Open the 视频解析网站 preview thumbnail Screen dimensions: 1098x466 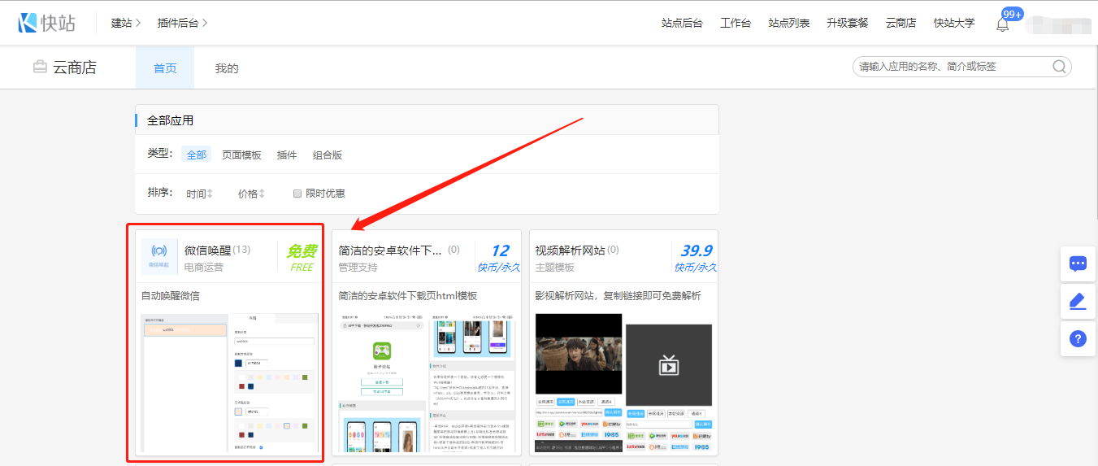pos(623,382)
